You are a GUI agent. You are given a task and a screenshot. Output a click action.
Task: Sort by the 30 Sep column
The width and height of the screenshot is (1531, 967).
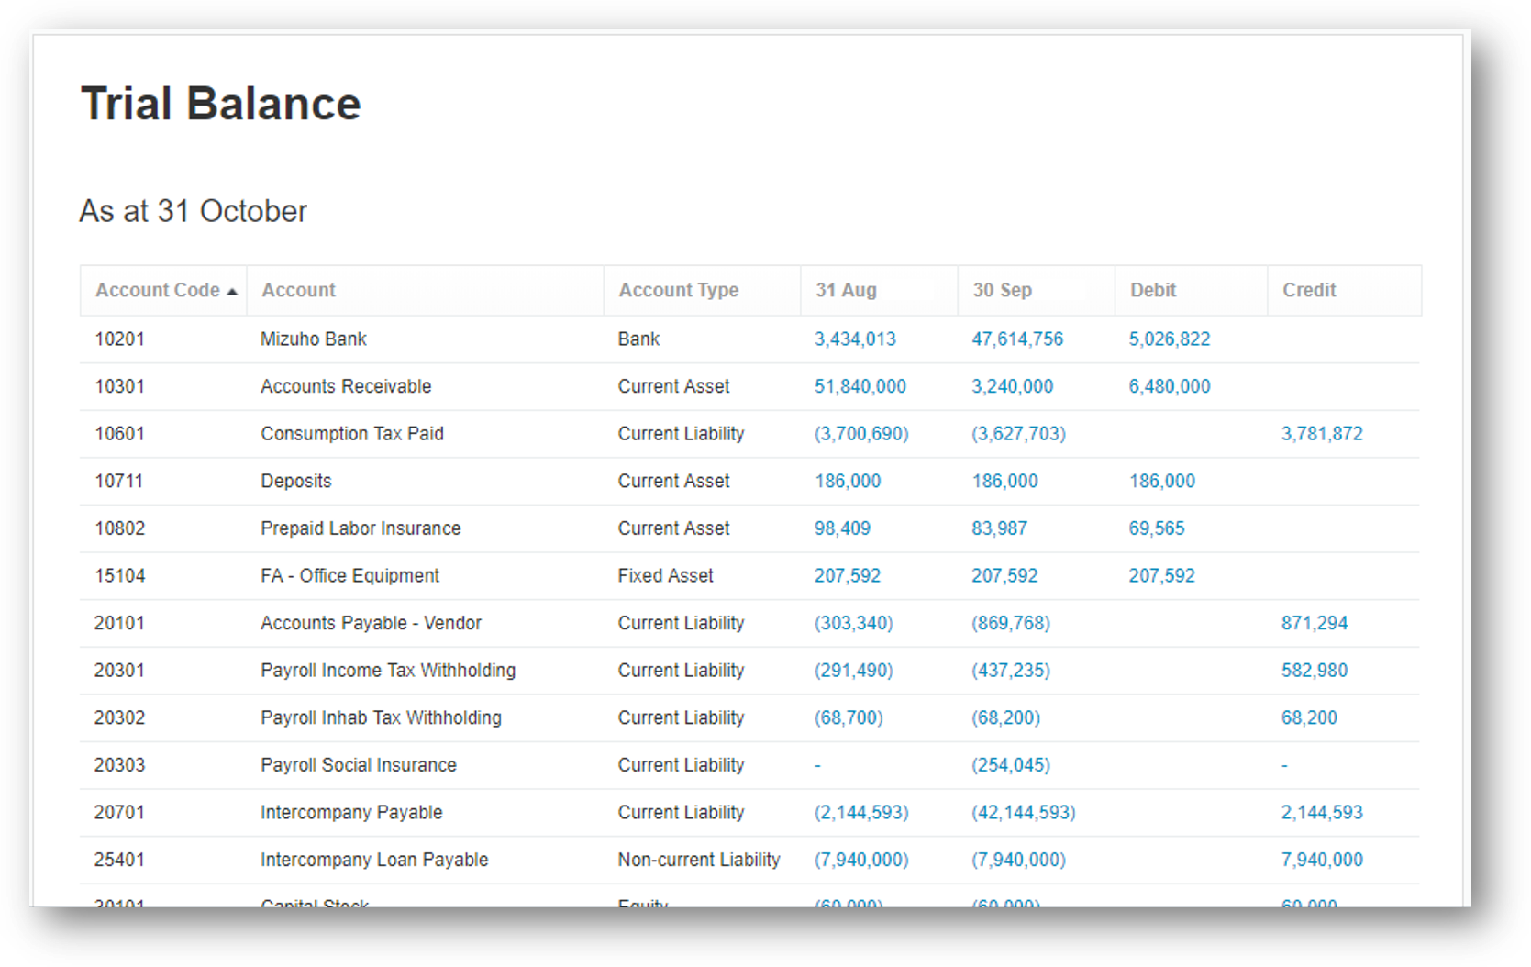[x=1002, y=290]
